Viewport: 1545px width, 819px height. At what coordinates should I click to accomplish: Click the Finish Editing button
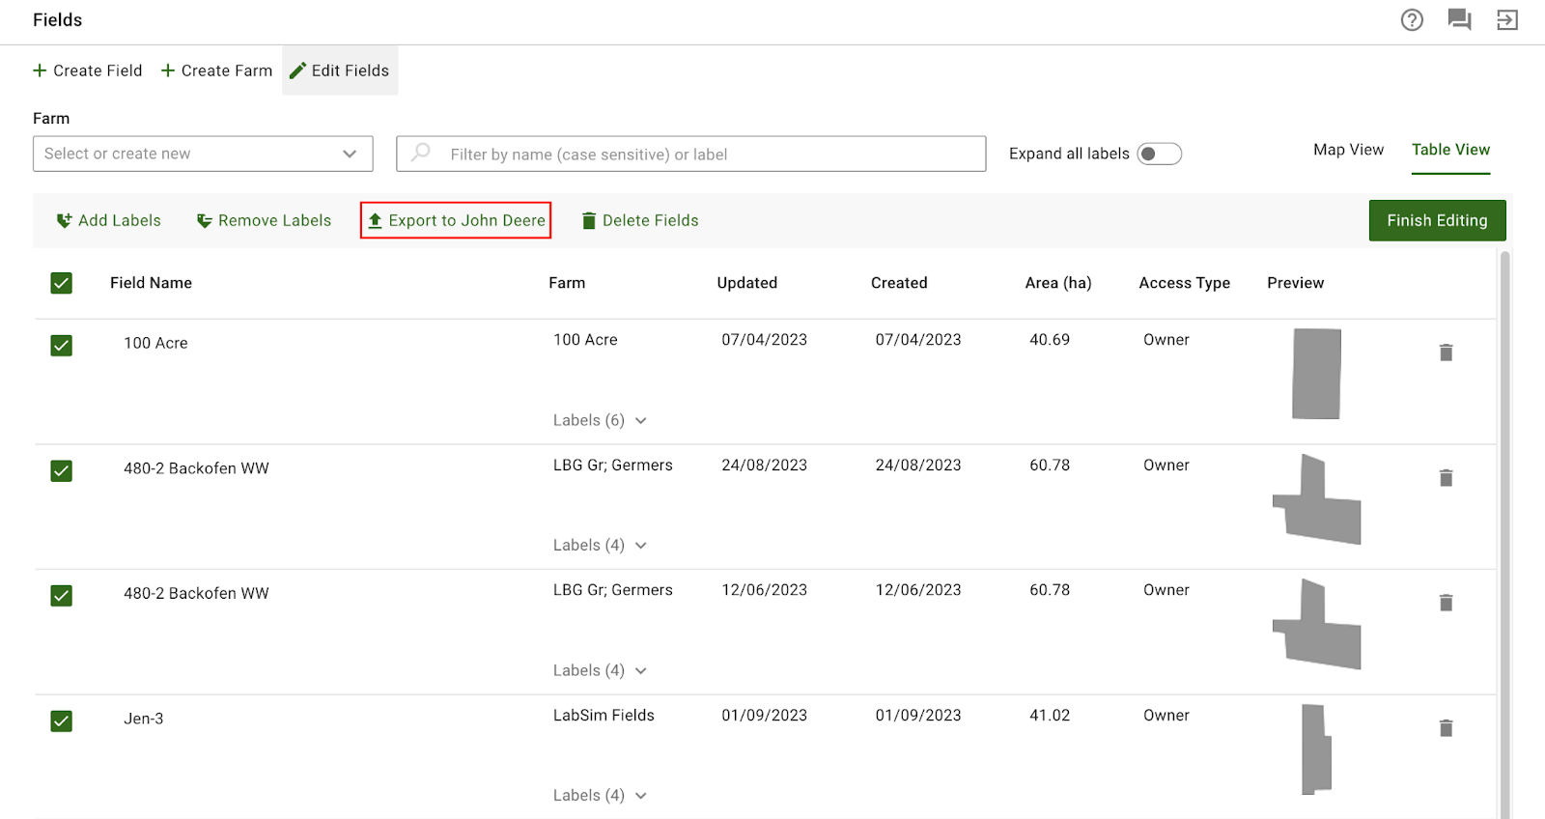[1437, 221]
